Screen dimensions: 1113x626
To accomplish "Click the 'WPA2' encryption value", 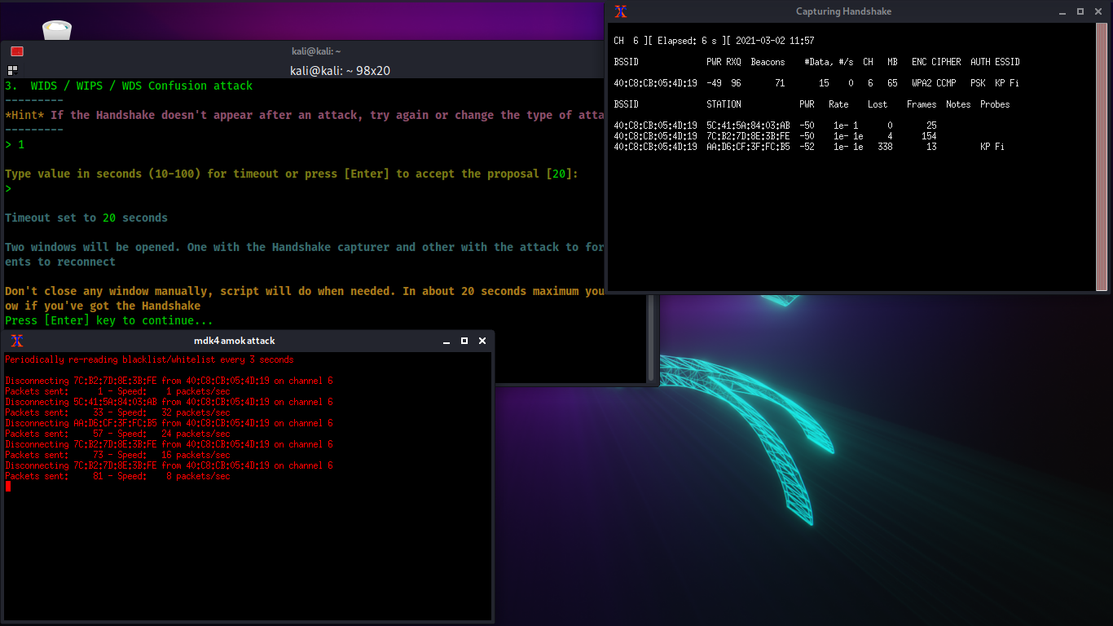I will (x=922, y=83).
